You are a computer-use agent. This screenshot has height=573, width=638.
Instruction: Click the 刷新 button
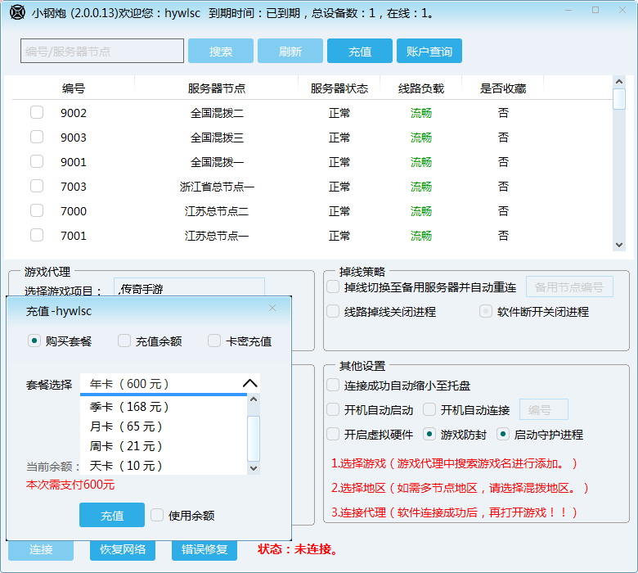290,51
